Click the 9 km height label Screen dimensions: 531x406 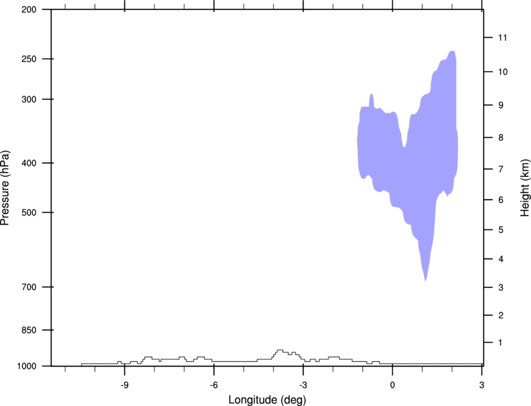pos(501,106)
